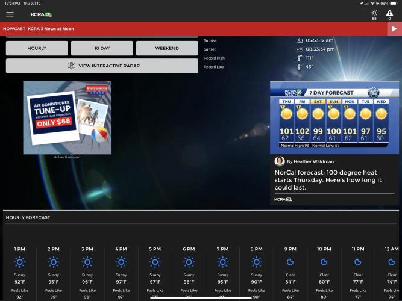This screenshot has width=402, height=301.
Task: Select the Record High label
Action: coord(214,58)
